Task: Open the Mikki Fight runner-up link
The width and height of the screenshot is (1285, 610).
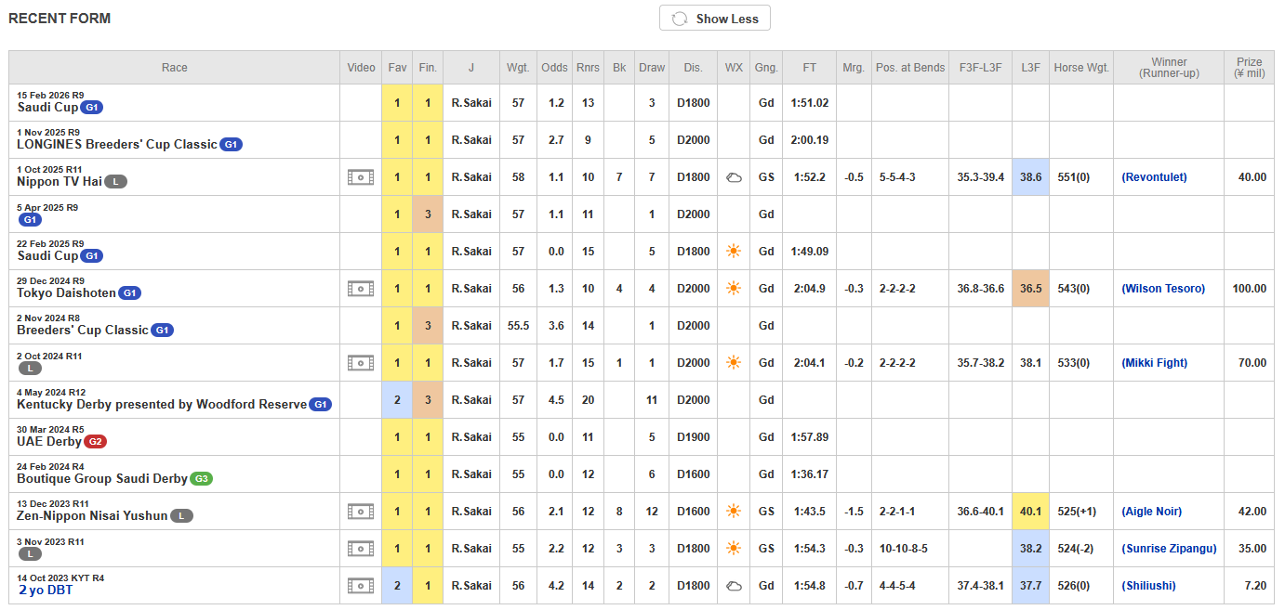Action: pos(1154,363)
